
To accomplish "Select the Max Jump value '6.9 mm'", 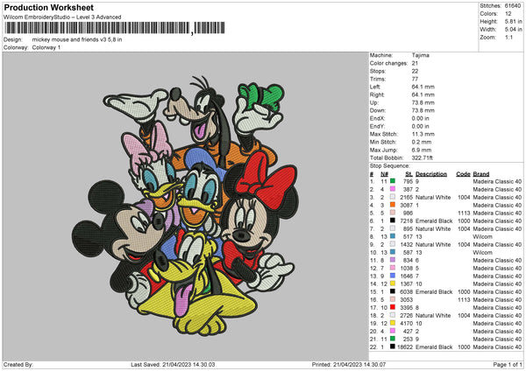I will (x=422, y=150).
